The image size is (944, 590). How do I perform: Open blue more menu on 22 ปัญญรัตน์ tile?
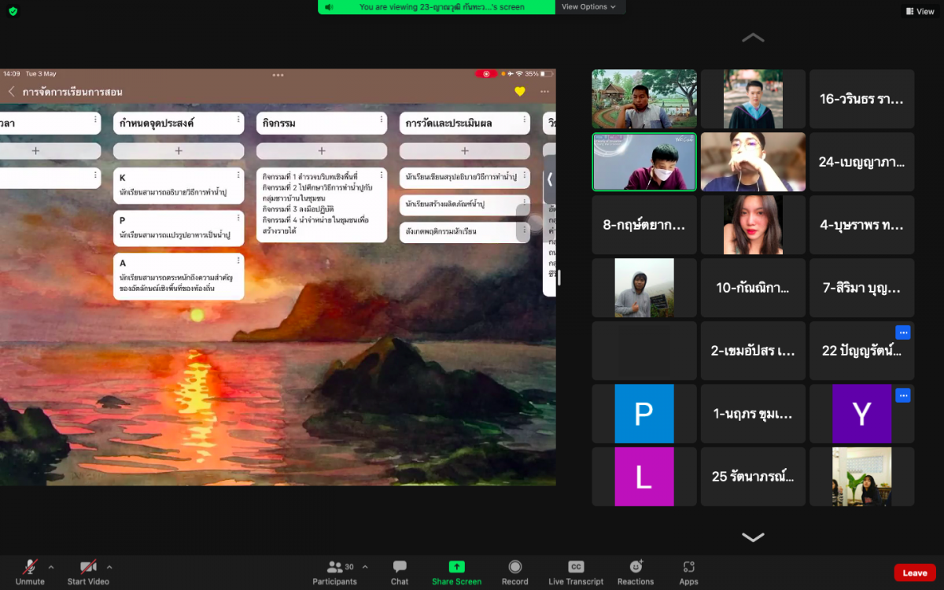pos(903,333)
